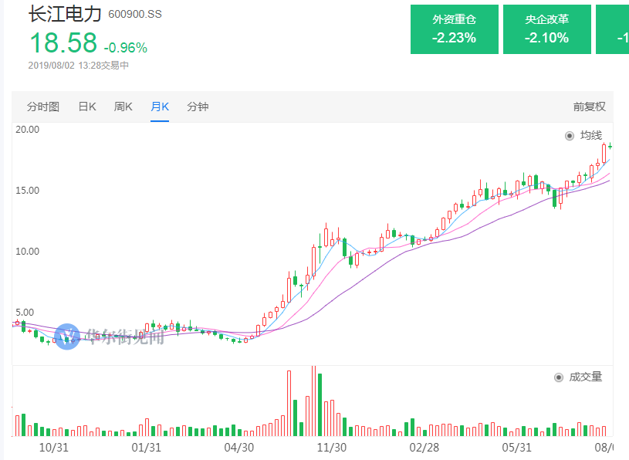The image size is (629, 460).
Task: Click the 10/31 date axis label
Action: pyautogui.click(x=54, y=448)
